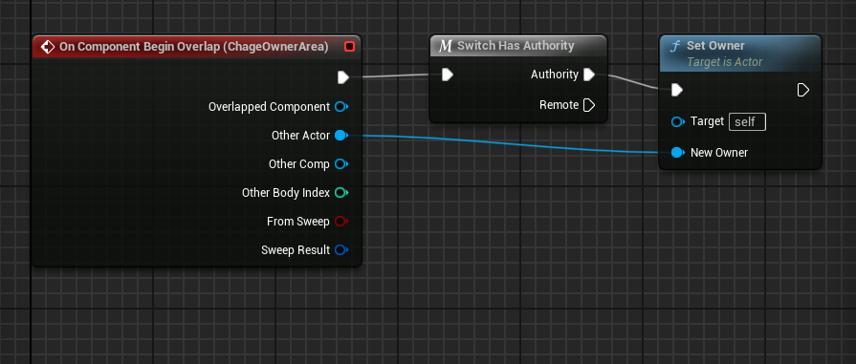Viewport: 856px width, 364px height.
Task: Click the 'Other Actor' pin label
Action: [301, 136]
